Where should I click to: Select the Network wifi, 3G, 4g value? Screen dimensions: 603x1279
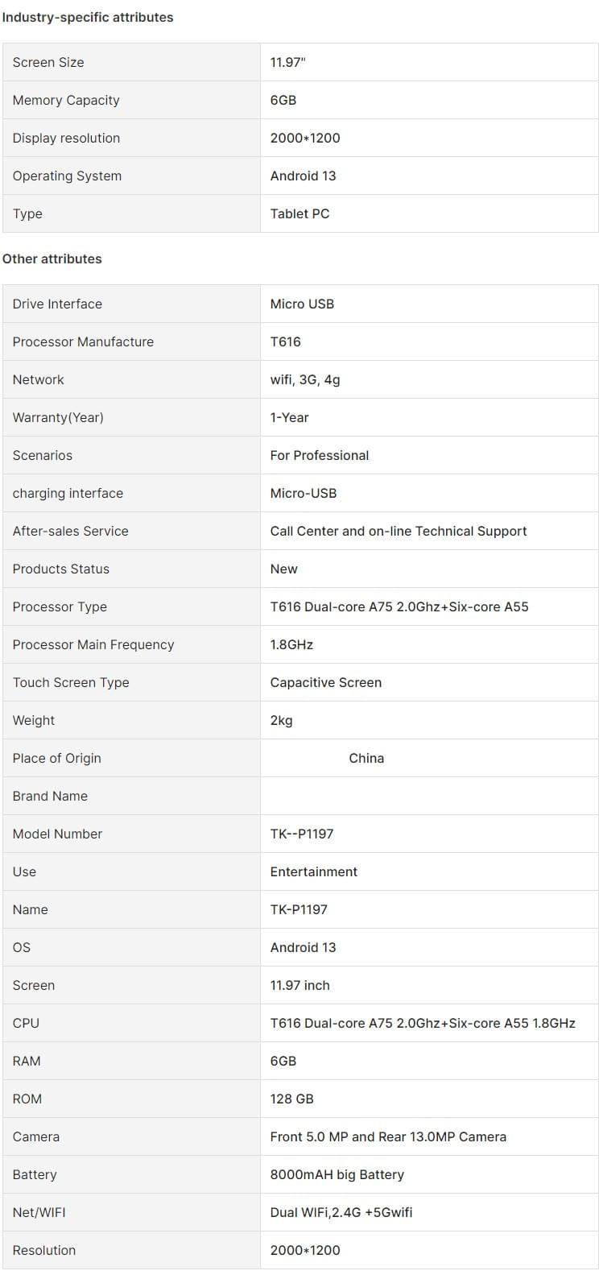[305, 379]
